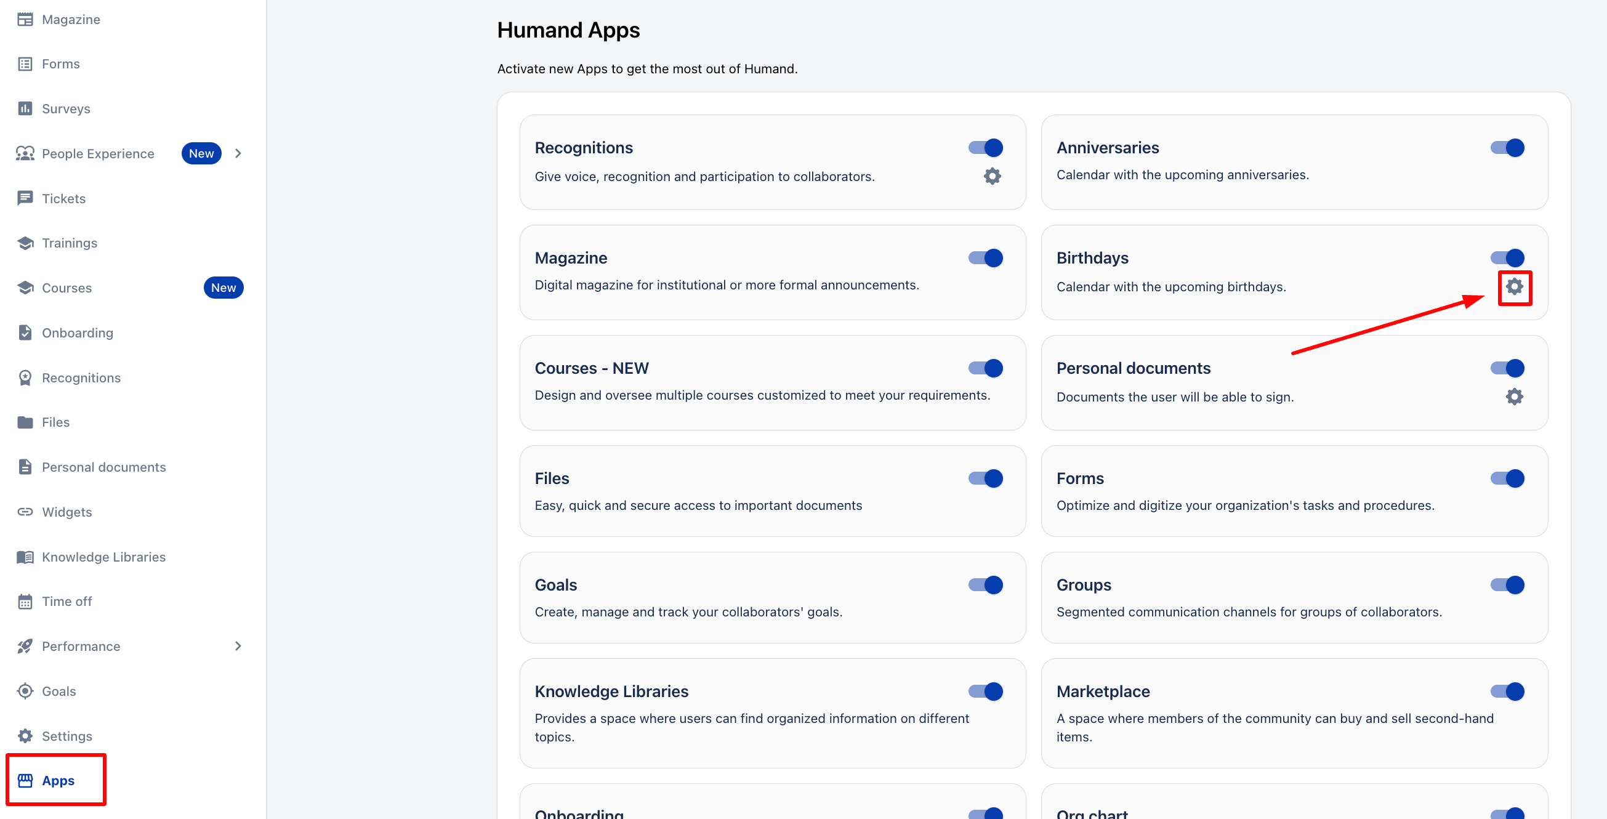Click the Courses New badge
The width and height of the screenshot is (1607, 819).
224,288
